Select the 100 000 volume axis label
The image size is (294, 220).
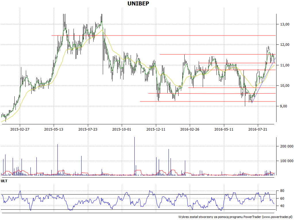287,161
